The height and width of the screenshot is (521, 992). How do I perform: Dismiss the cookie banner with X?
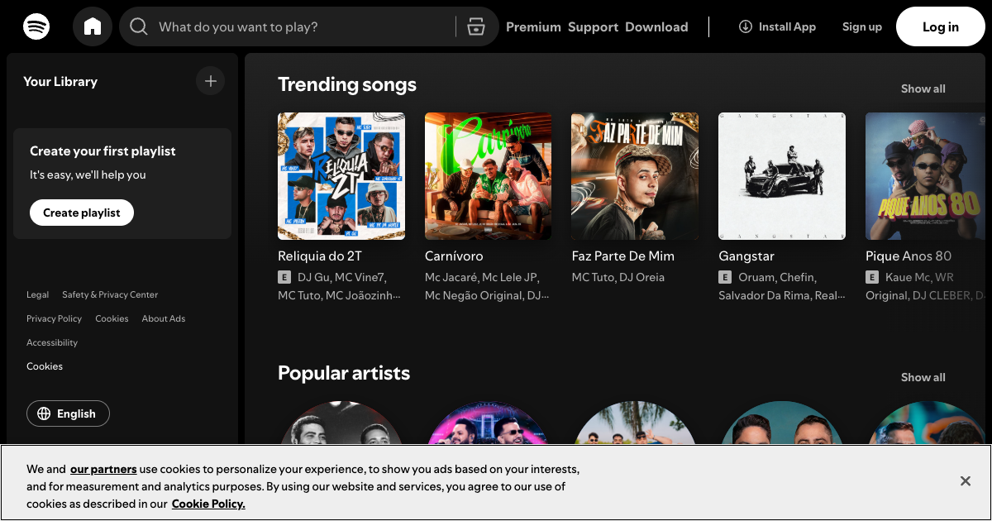click(x=965, y=480)
